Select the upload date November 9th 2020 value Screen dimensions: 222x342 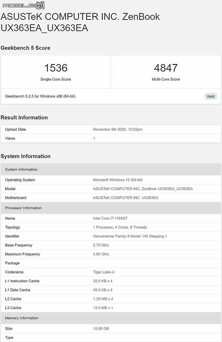tap(118, 129)
